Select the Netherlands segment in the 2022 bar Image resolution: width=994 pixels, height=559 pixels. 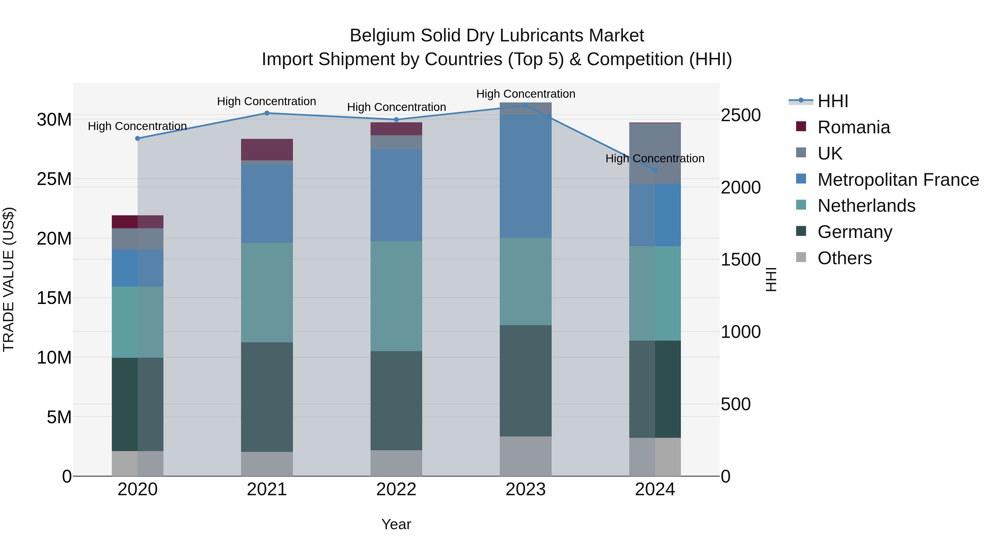click(x=396, y=296)
